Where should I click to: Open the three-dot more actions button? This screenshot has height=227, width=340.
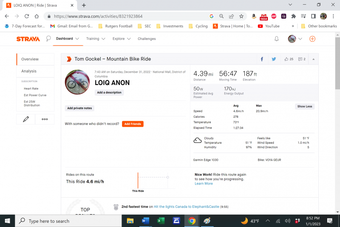(x=45, y=119)
